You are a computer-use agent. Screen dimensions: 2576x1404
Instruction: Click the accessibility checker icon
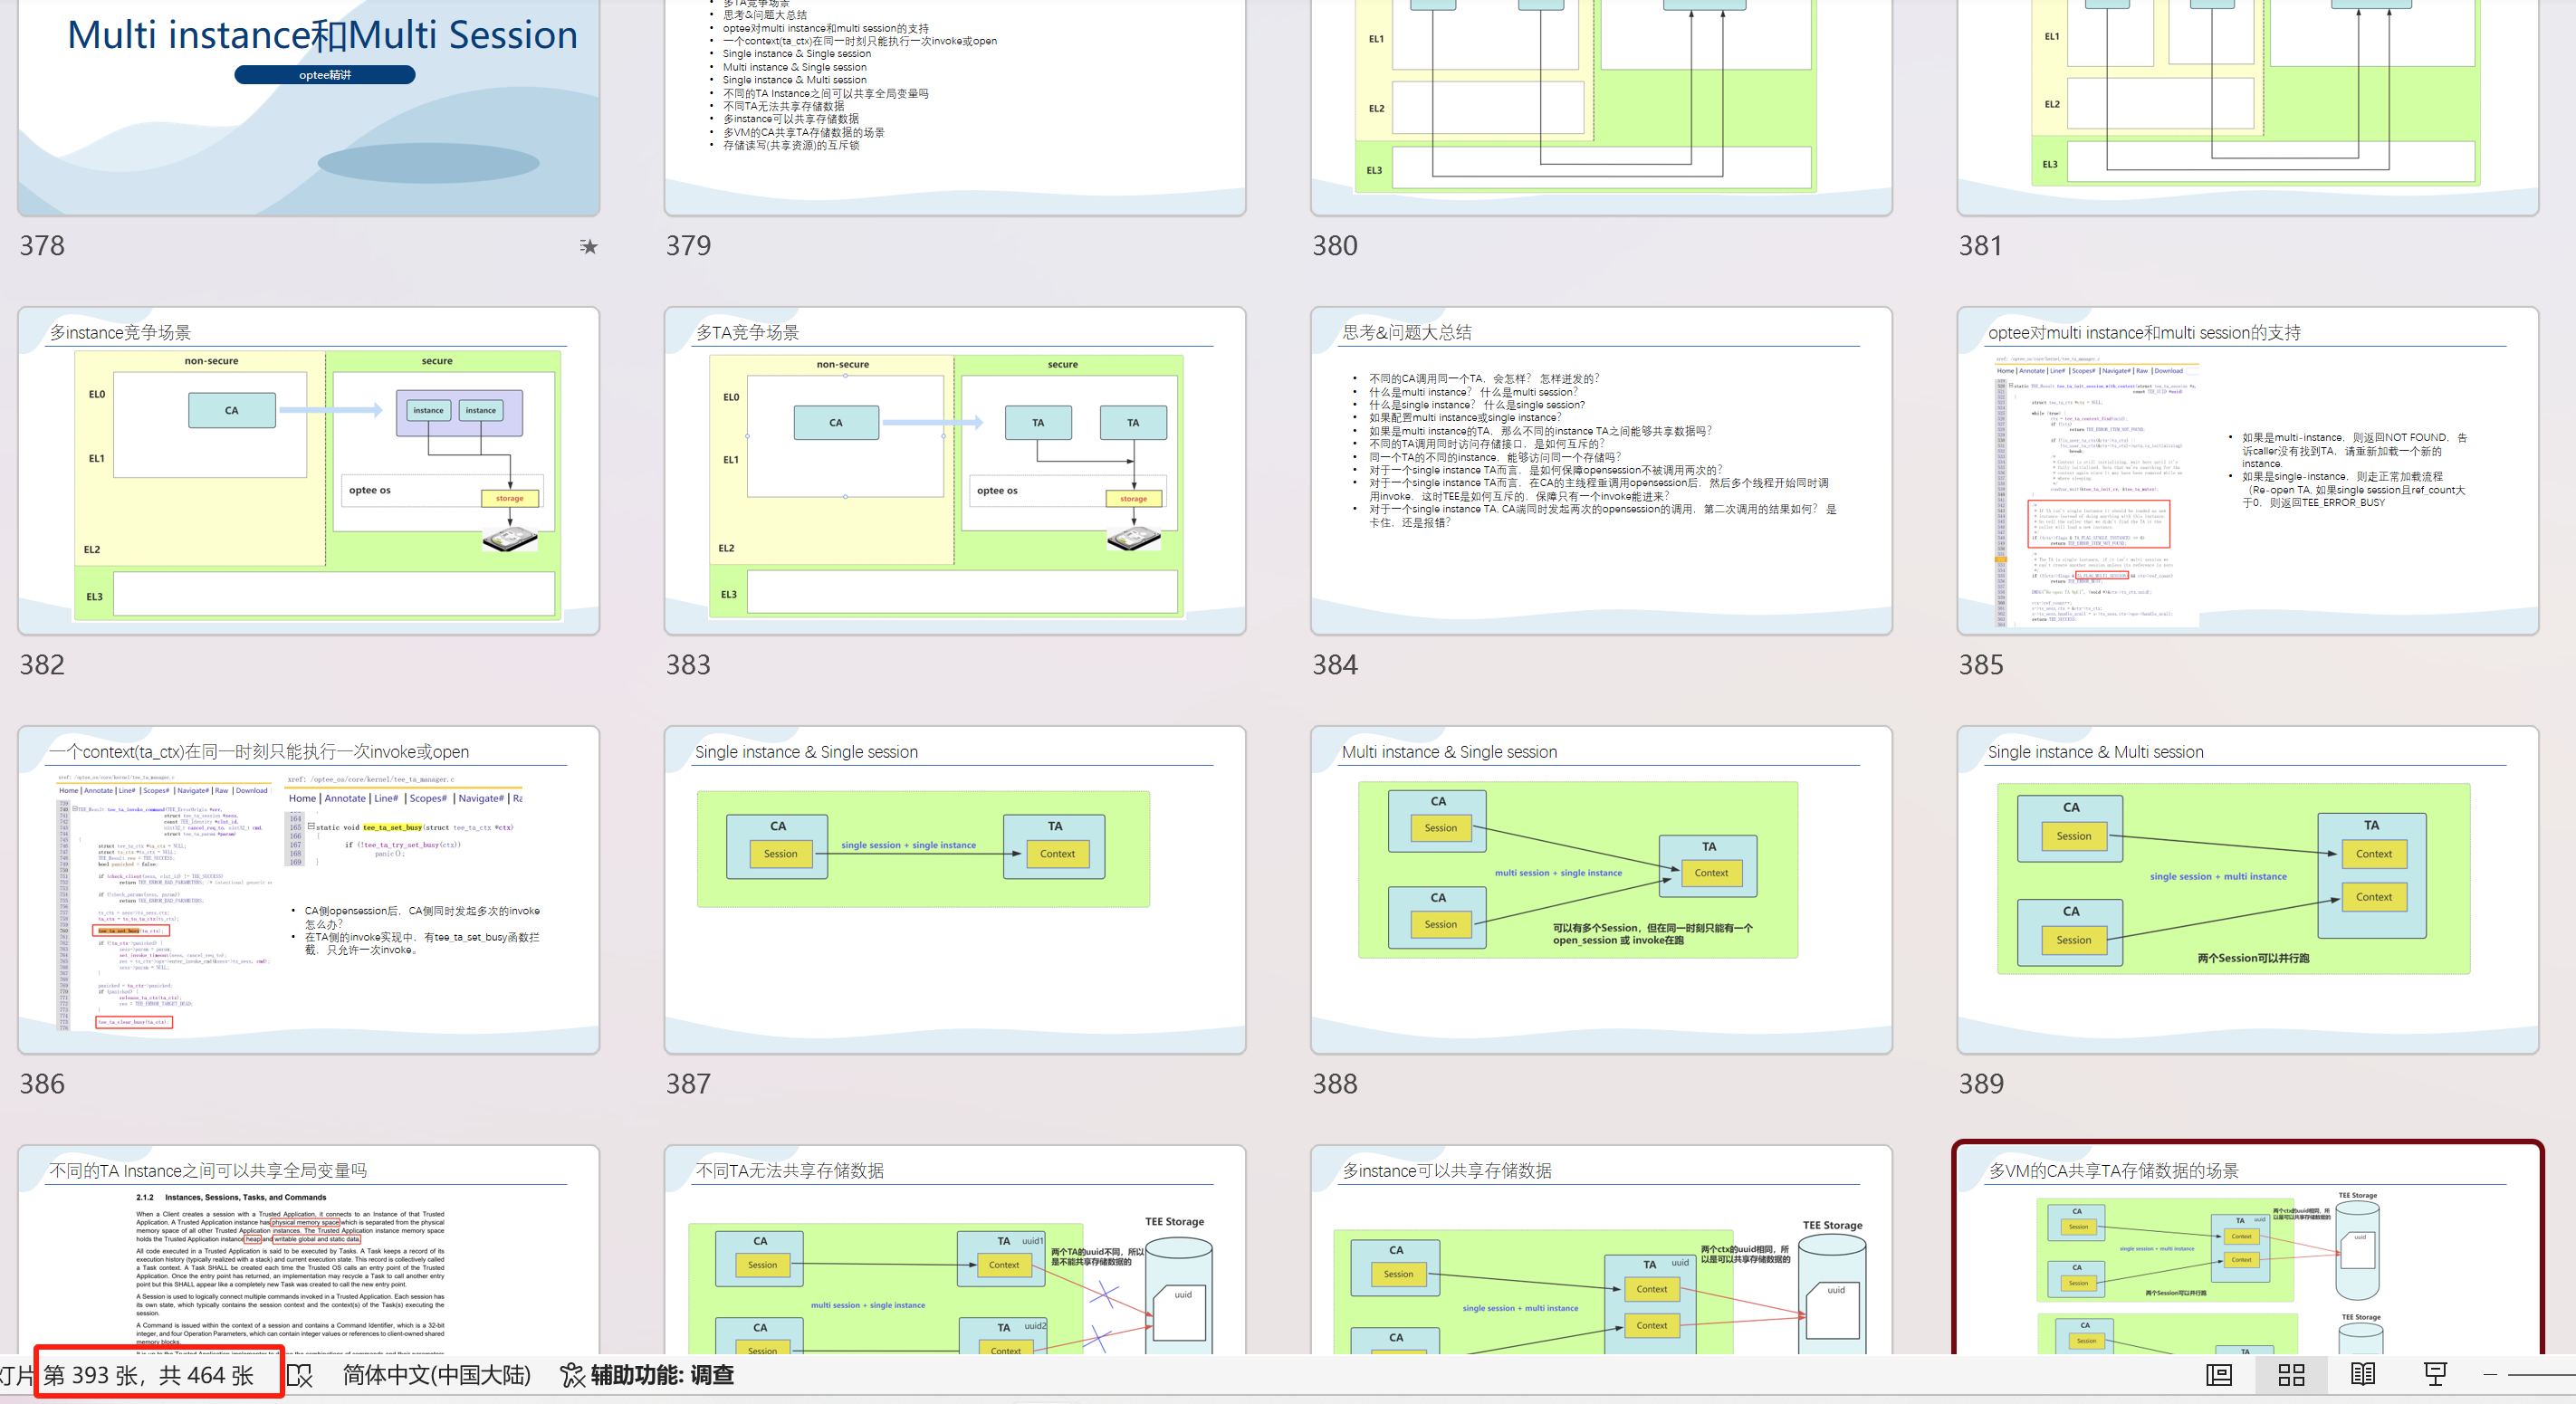click(x=572, y=1376)
